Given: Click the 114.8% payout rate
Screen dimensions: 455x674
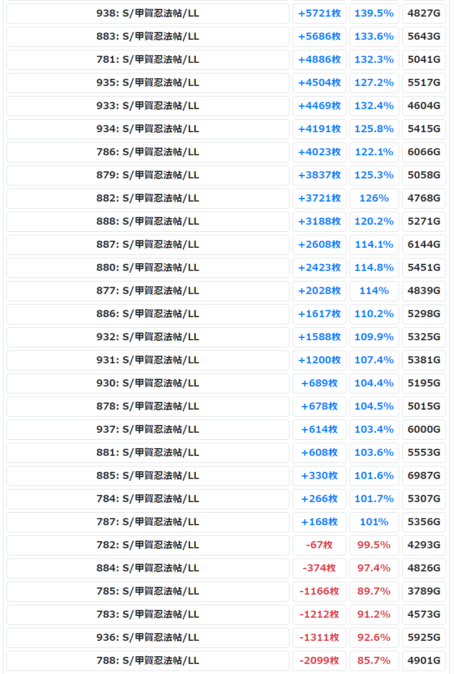Looking at the screenshot, I should pos(374,268).
